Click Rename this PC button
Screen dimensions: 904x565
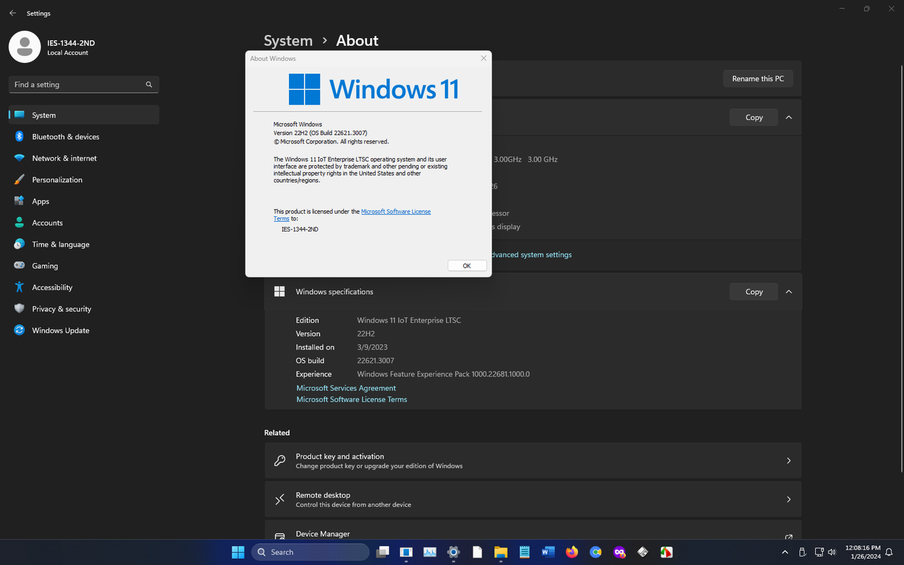[758, 78]
